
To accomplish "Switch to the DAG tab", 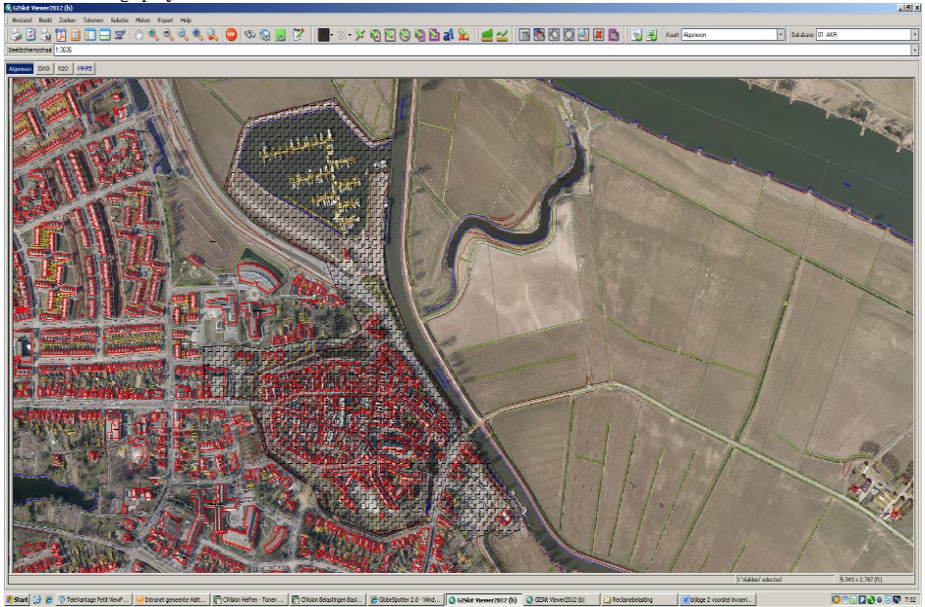I will (44, 69).
